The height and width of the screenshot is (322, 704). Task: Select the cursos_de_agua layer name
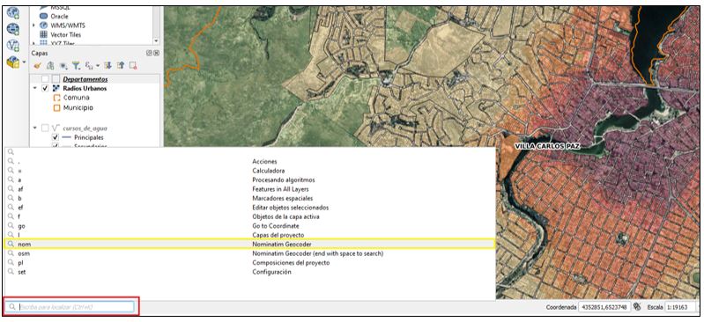point(85,128)
